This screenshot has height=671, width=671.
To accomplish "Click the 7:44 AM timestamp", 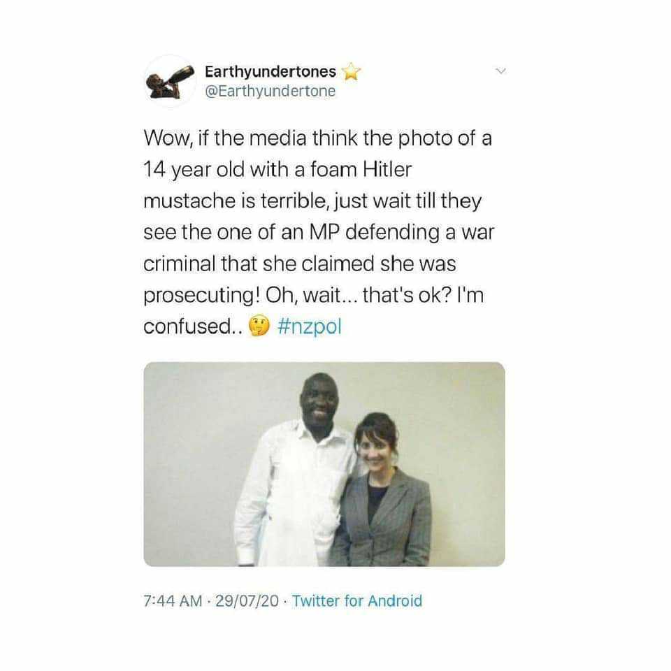I will pyautogui.click(x=173, y=601).
